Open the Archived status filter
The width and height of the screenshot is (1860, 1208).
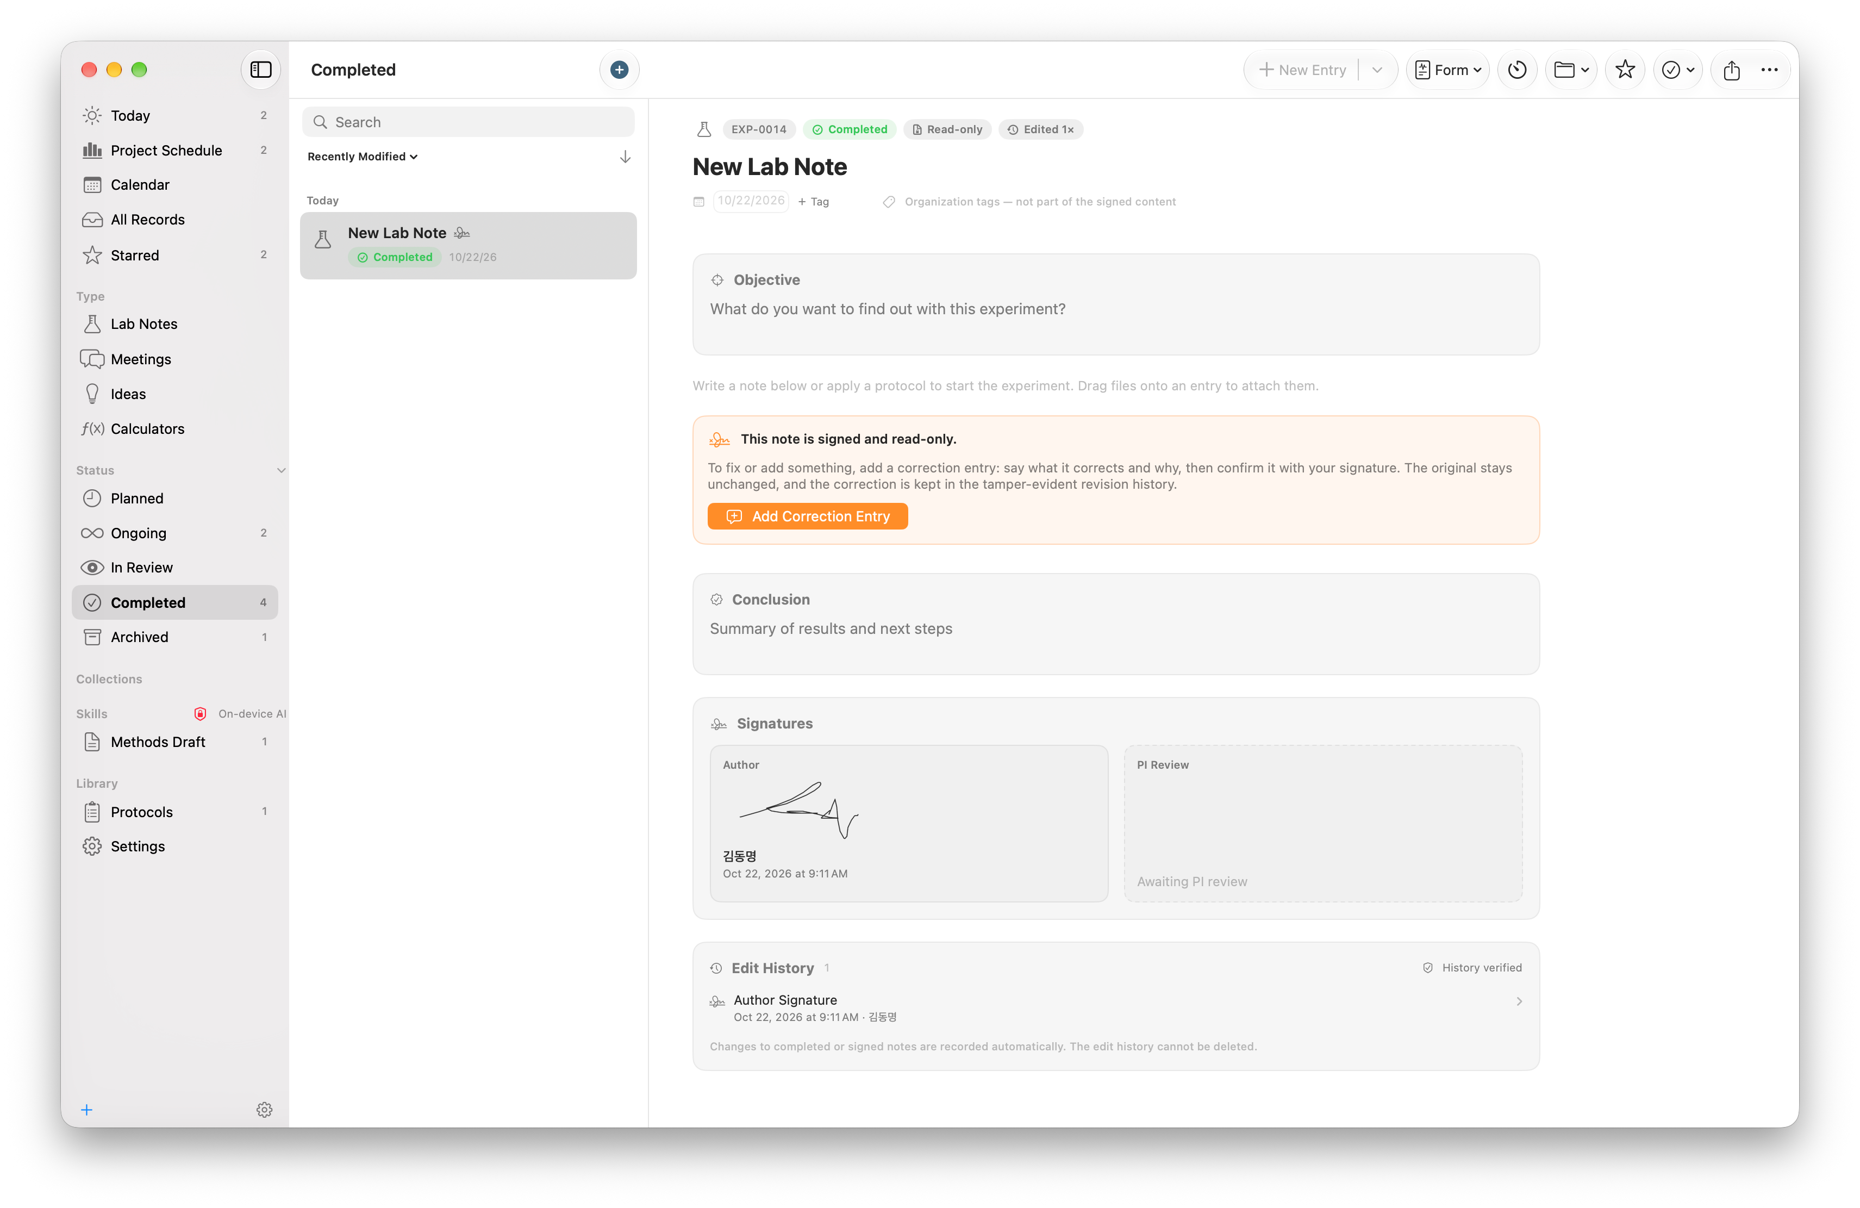(175, 637)
